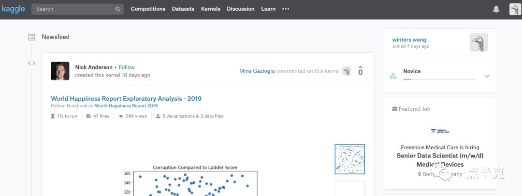Expand the Novice progress chevron
Viewport: 522px width, 196px height.
pos(487,76)
